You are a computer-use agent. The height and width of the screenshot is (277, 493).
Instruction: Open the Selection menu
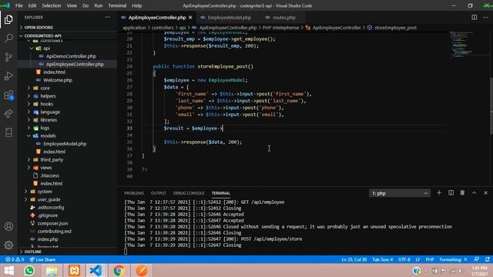click(x=52, y=5)
